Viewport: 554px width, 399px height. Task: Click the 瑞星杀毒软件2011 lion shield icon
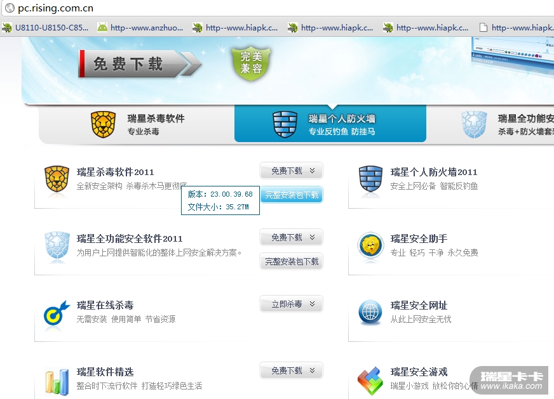(x=57, y=179)
